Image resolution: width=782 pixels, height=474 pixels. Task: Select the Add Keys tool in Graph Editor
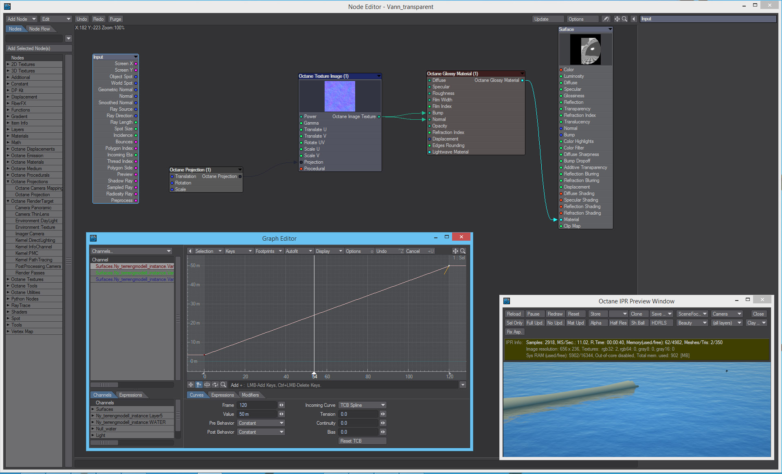(199, 385)
